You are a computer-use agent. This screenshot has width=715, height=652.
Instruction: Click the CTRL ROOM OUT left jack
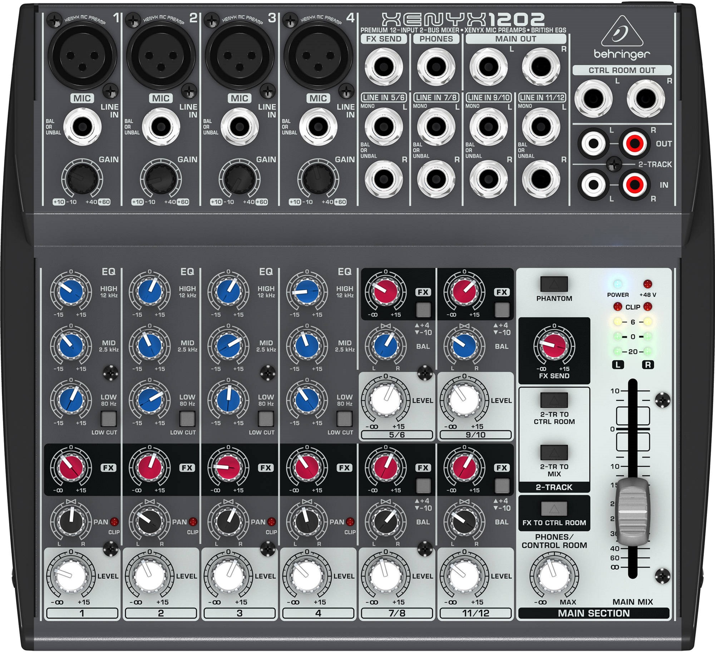tap(593, 99)
